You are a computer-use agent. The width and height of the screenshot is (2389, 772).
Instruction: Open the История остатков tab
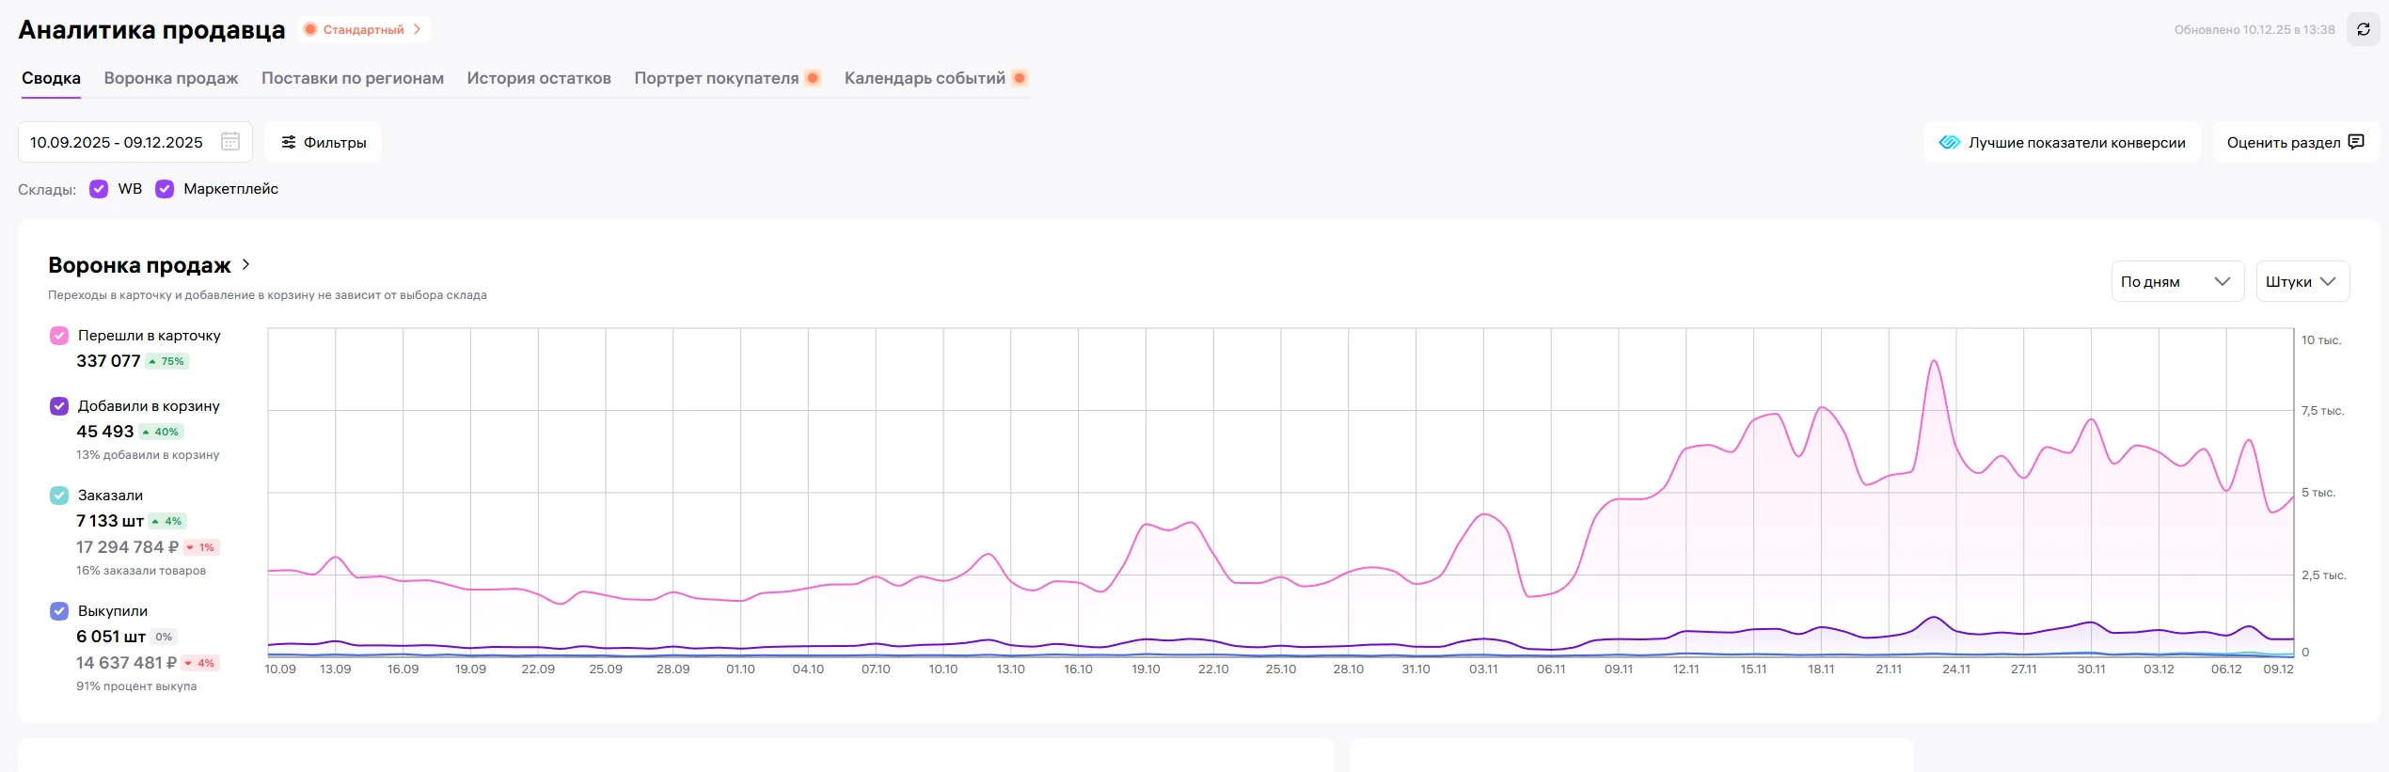tap(539, 78)
